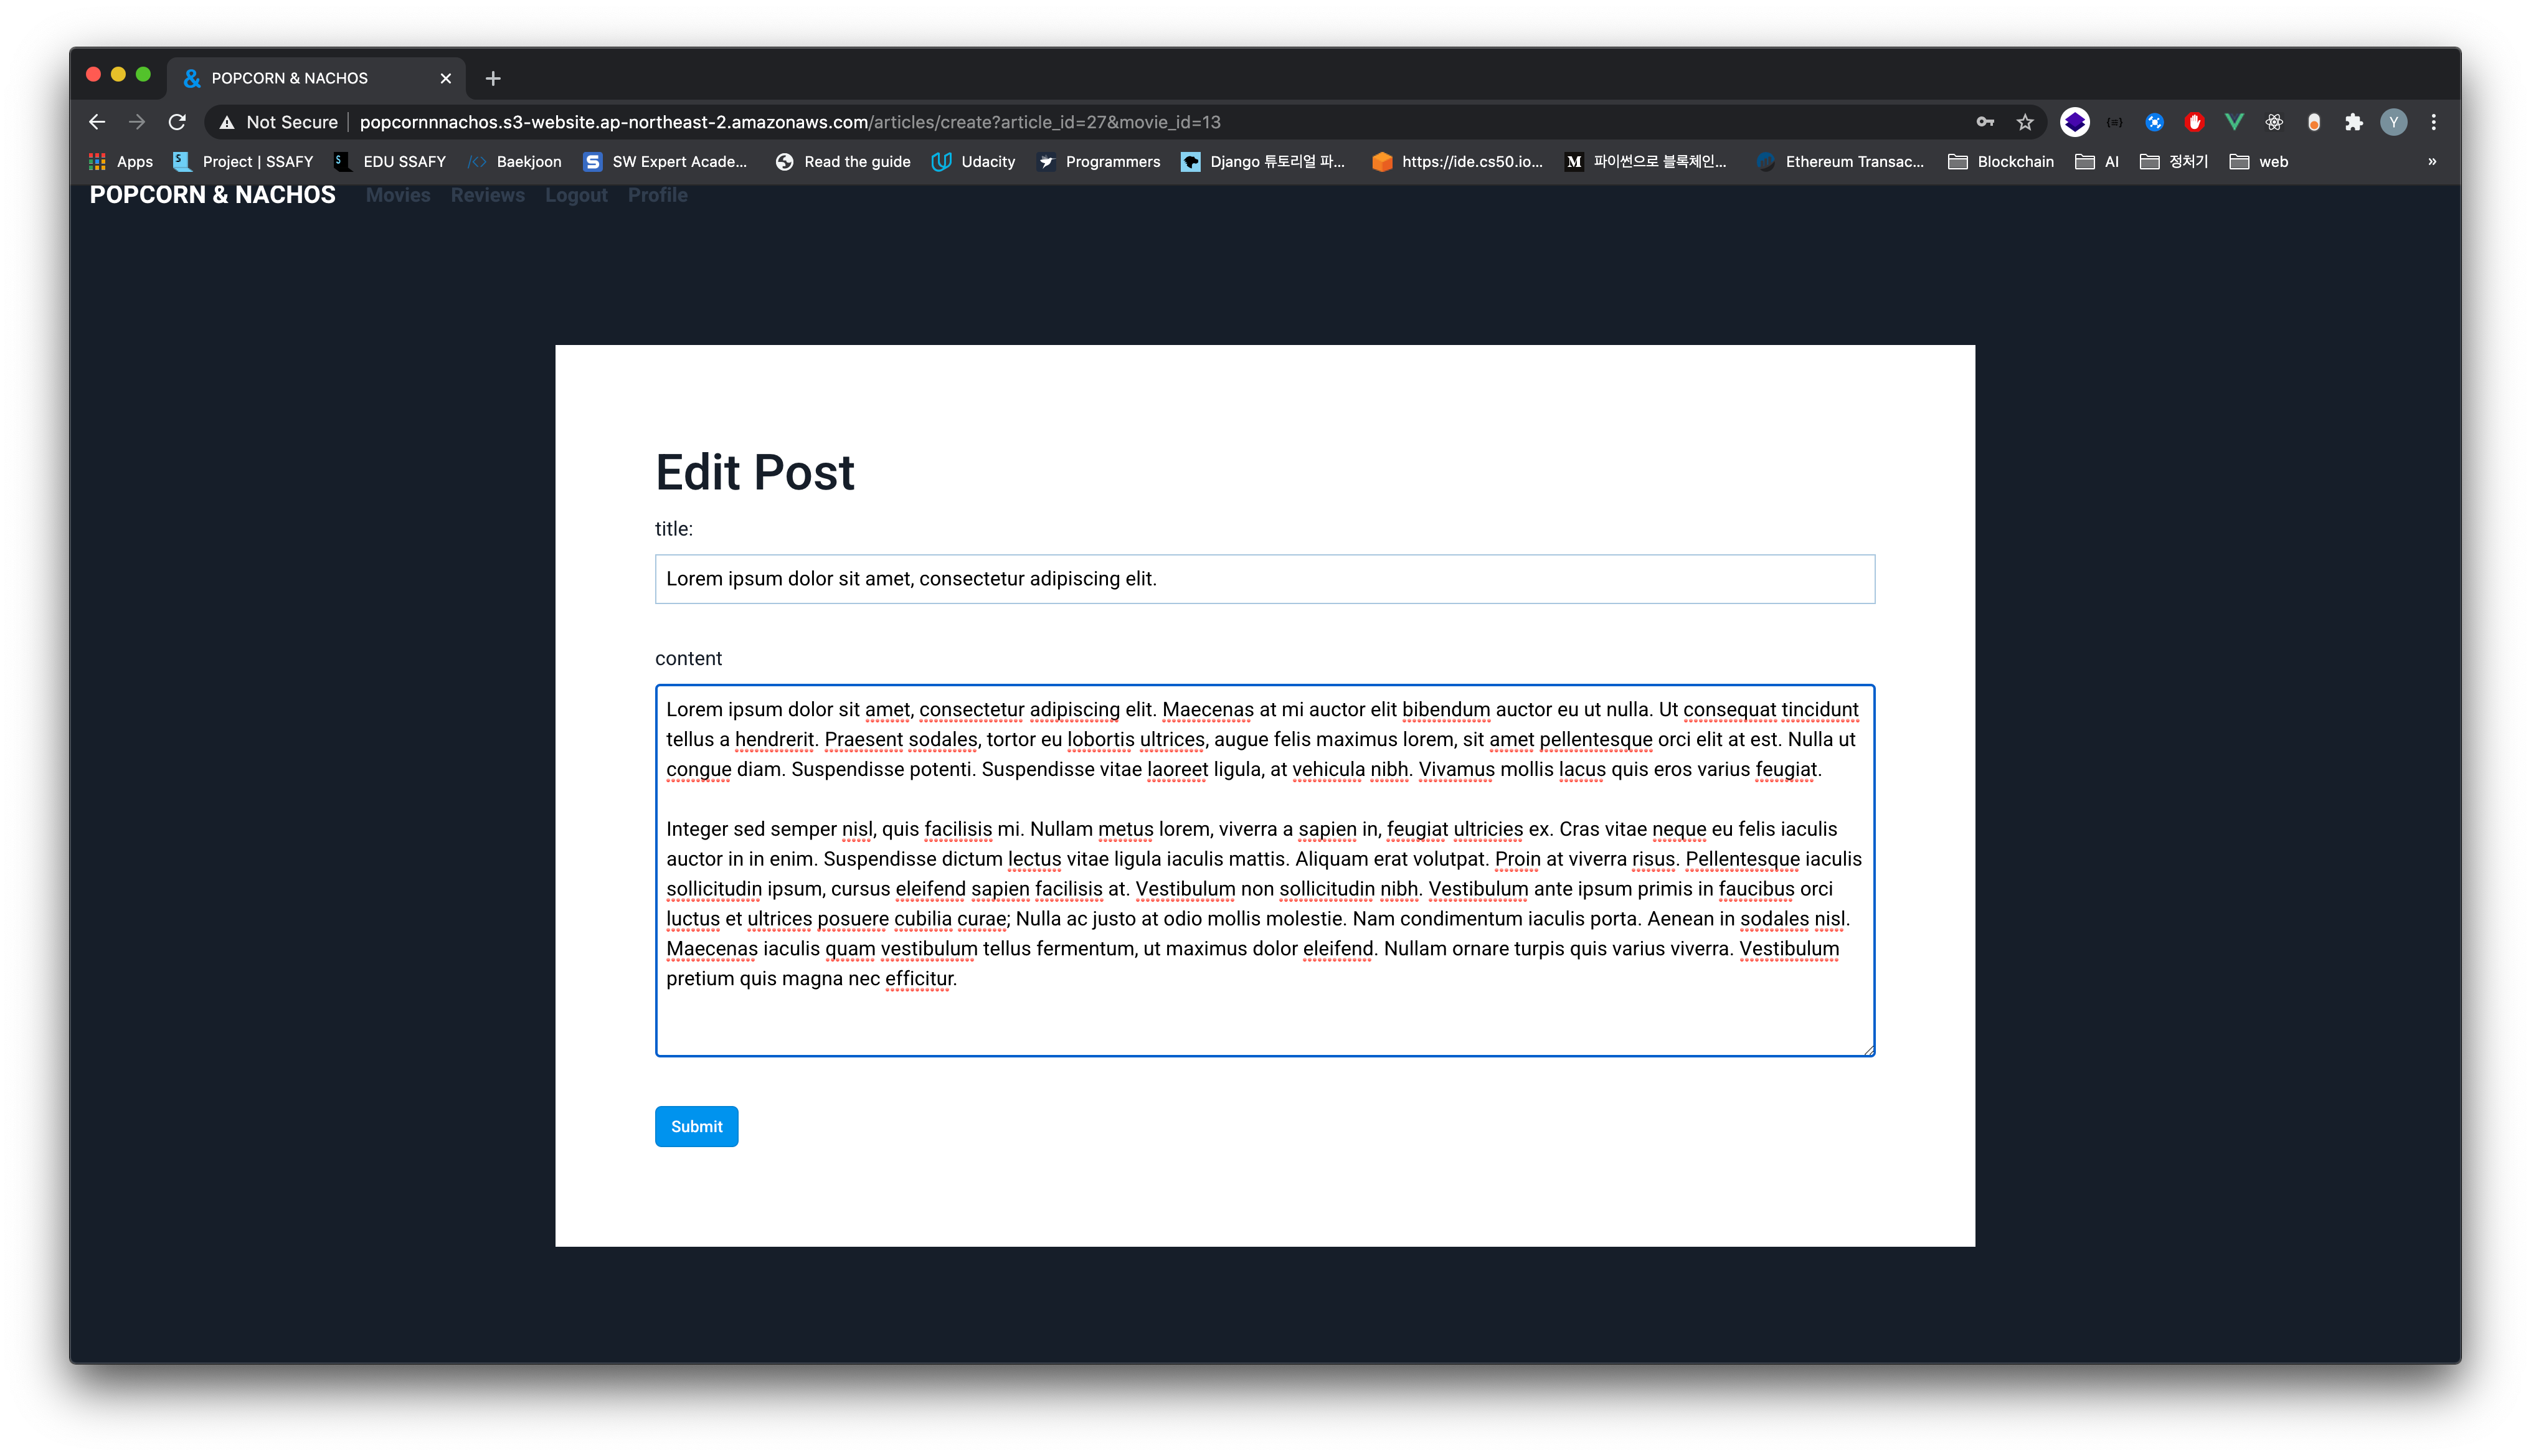Open the blue circular extension icon
The image size is (2531, 1456).
pos(2154,122)
